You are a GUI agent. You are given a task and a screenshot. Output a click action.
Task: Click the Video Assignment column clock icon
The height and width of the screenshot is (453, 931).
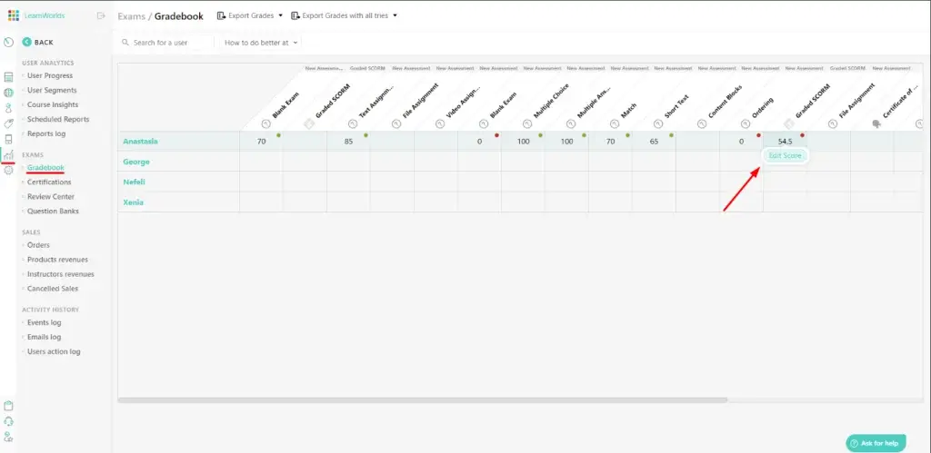click(x=440, y=124)
